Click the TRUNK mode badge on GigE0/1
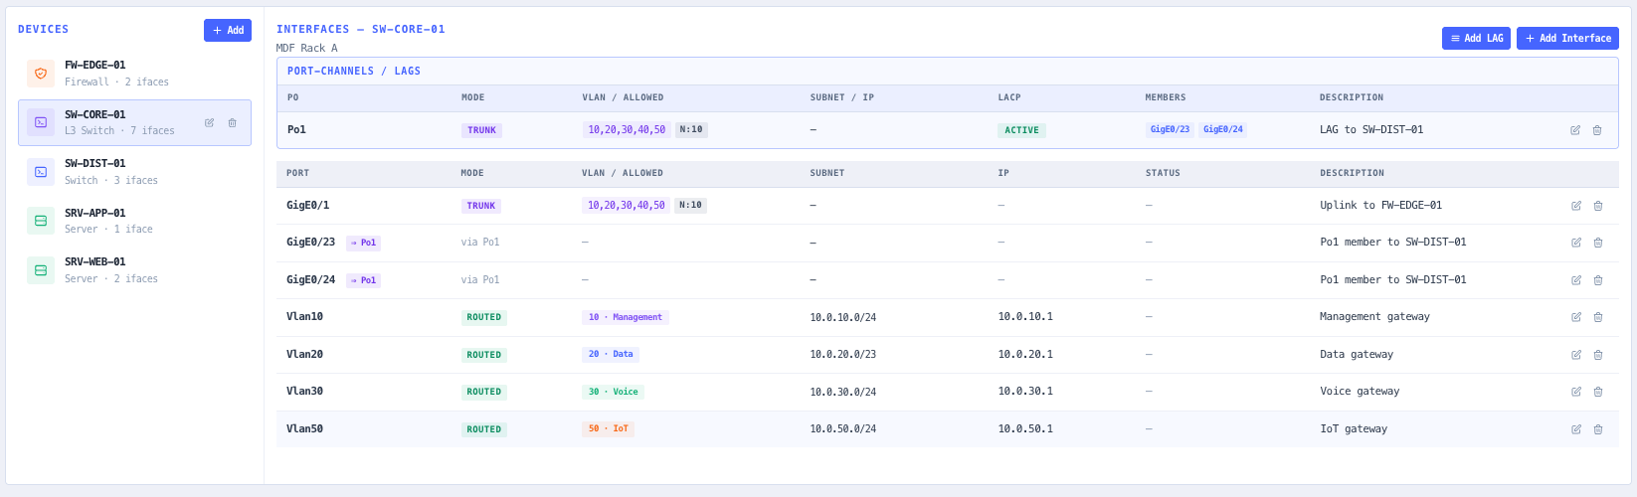Screen dimensions: 1637x497 [x=481, y=206]
